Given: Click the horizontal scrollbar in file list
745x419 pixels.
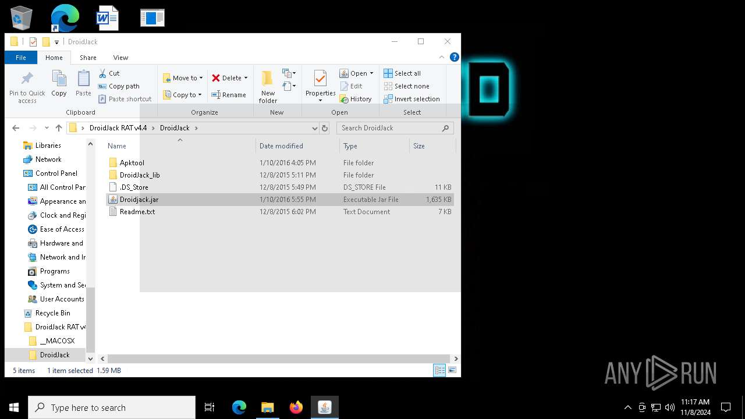Looking at the screenshot, I should click(279, 359).
